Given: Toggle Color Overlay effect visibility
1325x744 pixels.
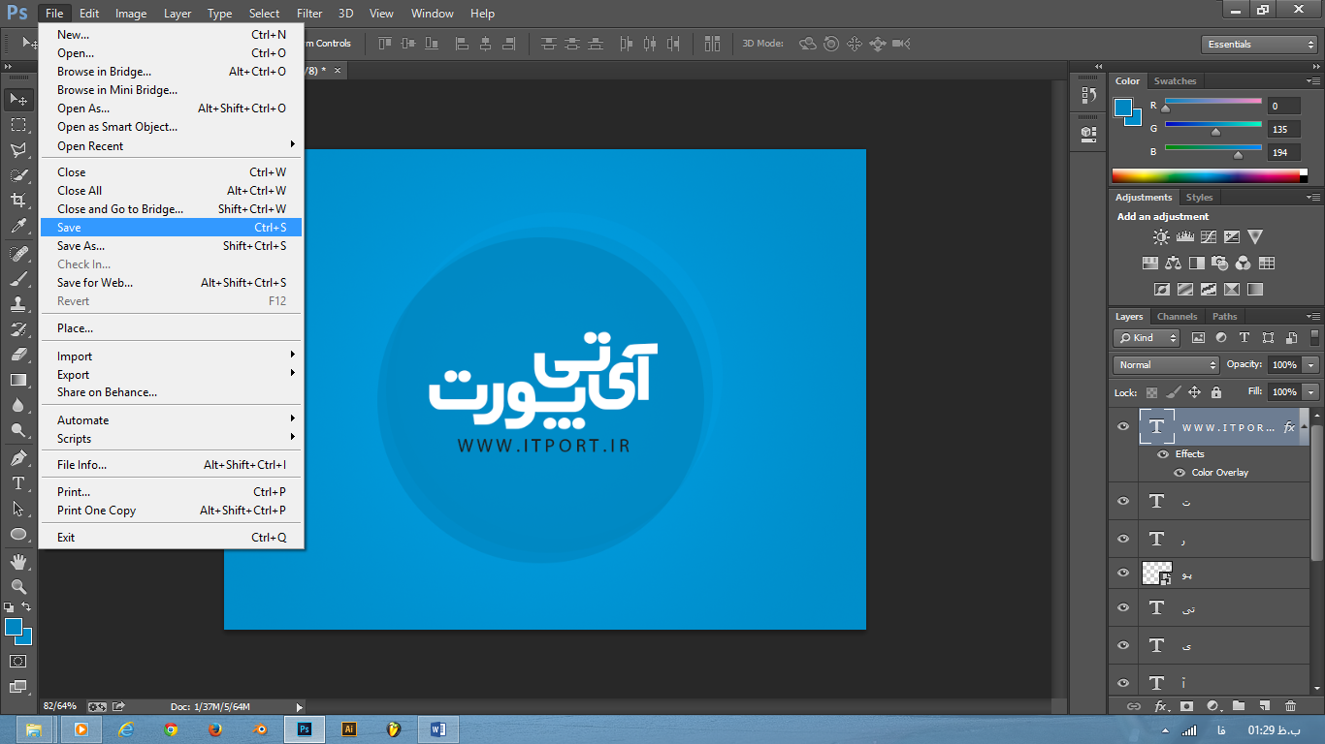Looking at the screenshot, I should click(1180, 473).
